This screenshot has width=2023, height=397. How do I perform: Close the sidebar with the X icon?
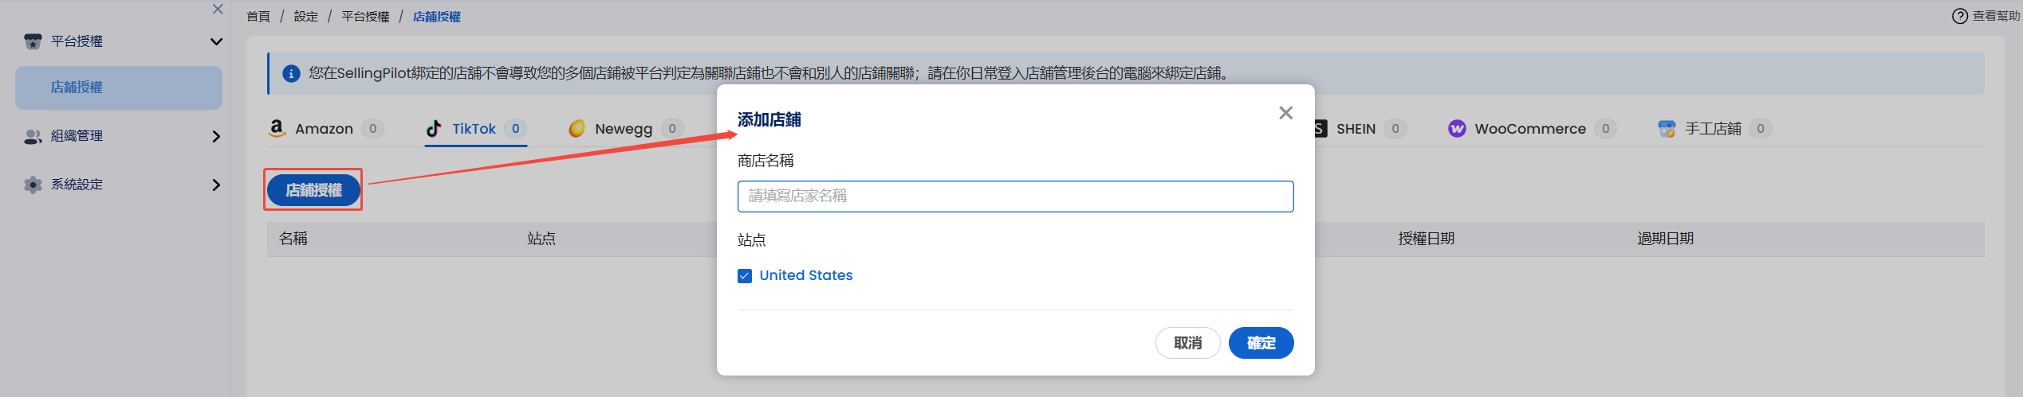point(218,9)
